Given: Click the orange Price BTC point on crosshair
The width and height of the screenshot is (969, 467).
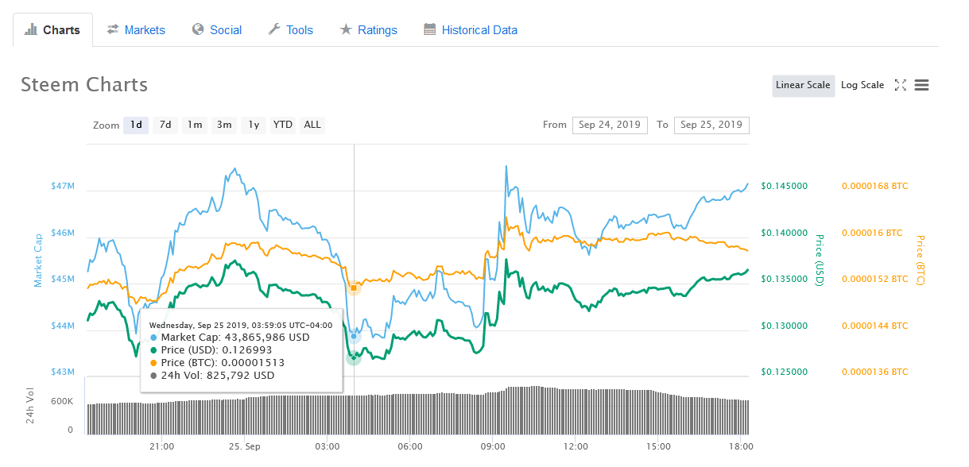Looking at the screenshot, I should (354, 288).
